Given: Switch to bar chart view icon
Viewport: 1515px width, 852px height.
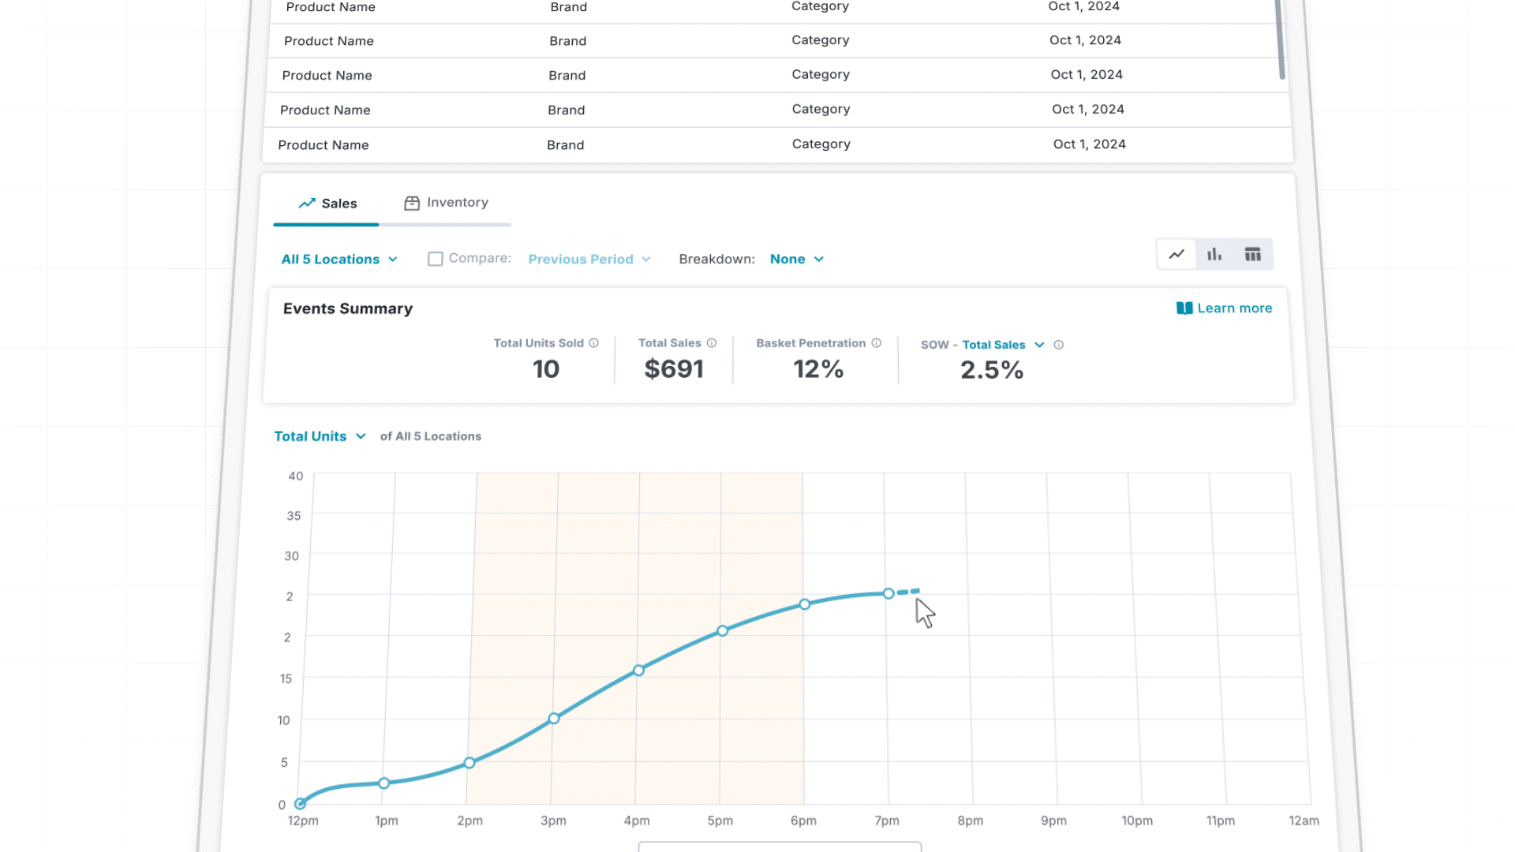Looking at the screenshot, I should [1214, 254].
